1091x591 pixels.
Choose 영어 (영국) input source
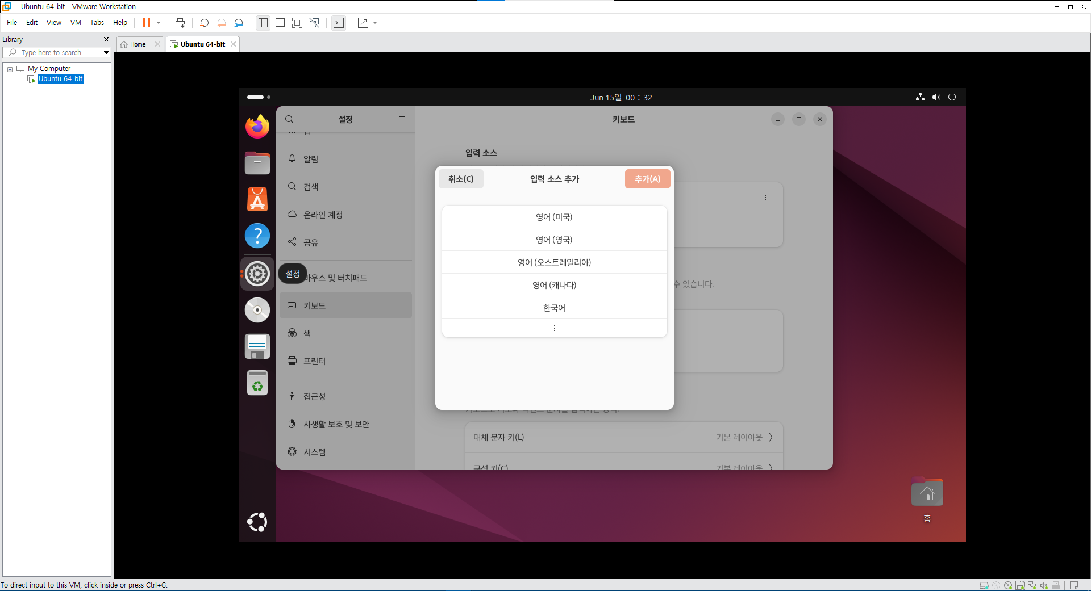point(554,240)
